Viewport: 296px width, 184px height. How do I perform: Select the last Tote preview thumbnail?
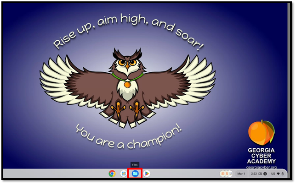click(229, 174)
